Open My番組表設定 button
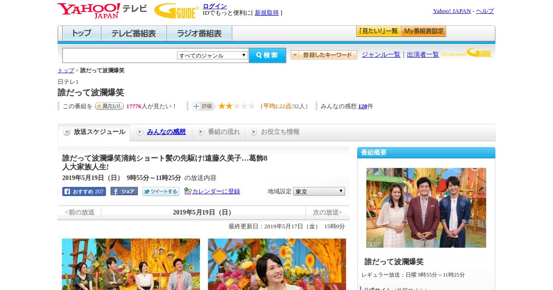 (x=424, y=31)
